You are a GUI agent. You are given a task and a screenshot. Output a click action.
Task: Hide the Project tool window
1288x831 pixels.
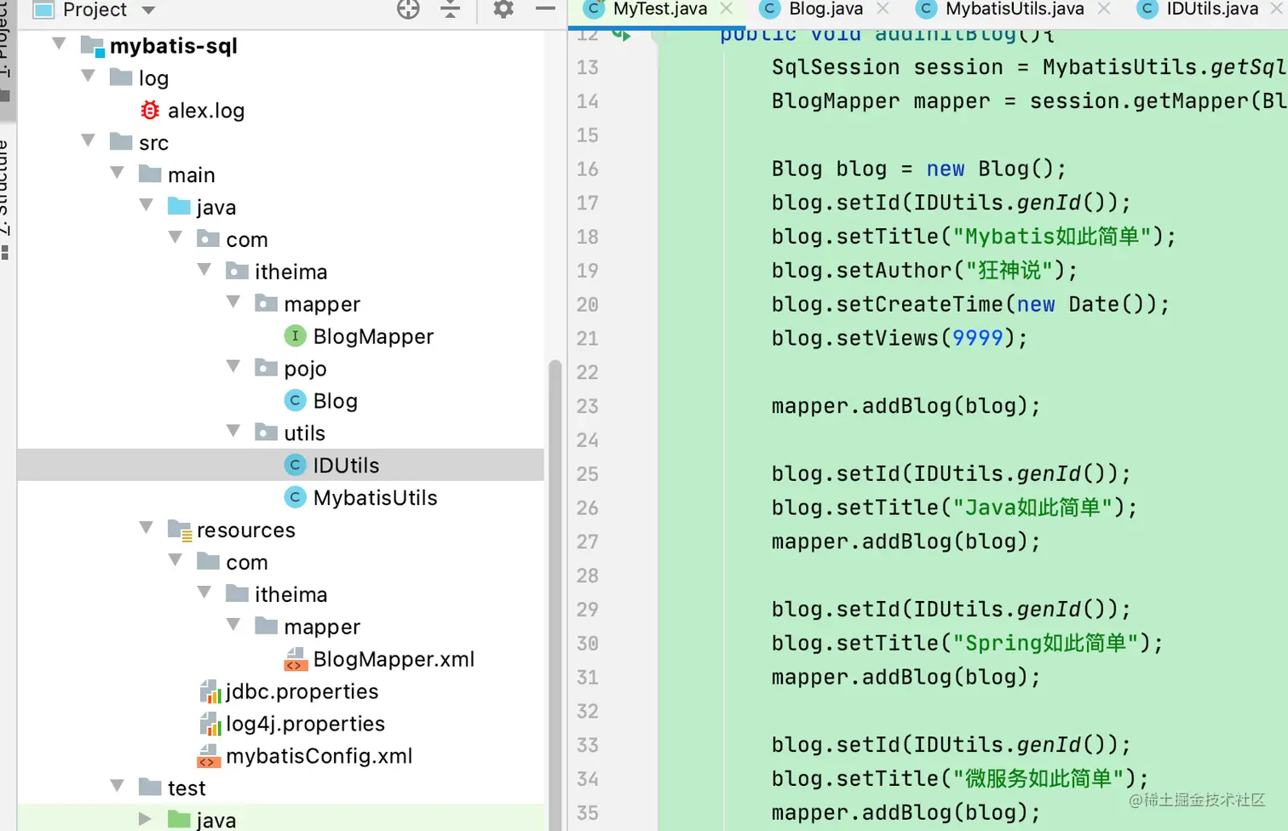[545, 9]
